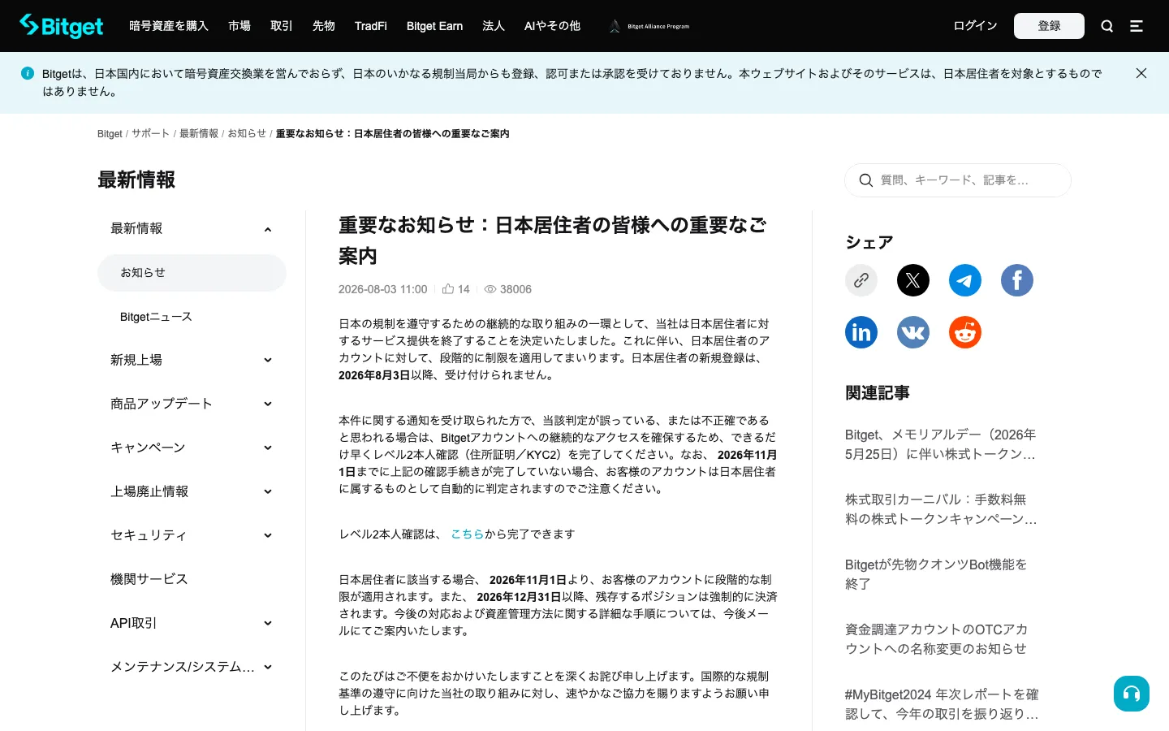Share article on LinkedIn

pos(861,332)
